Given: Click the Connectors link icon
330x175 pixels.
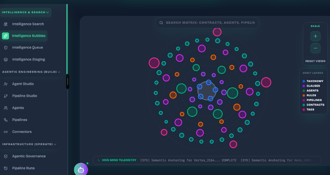Looking at the screenshot, I should [6, 132].
